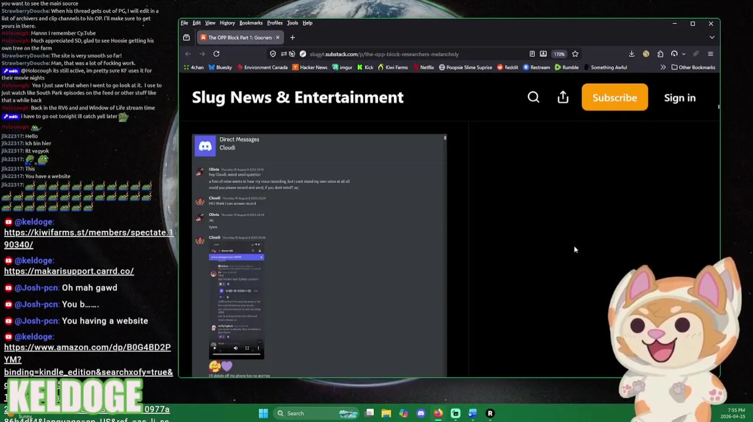
Task: Open the Rumble bookmark
Action: click(566, 67)
